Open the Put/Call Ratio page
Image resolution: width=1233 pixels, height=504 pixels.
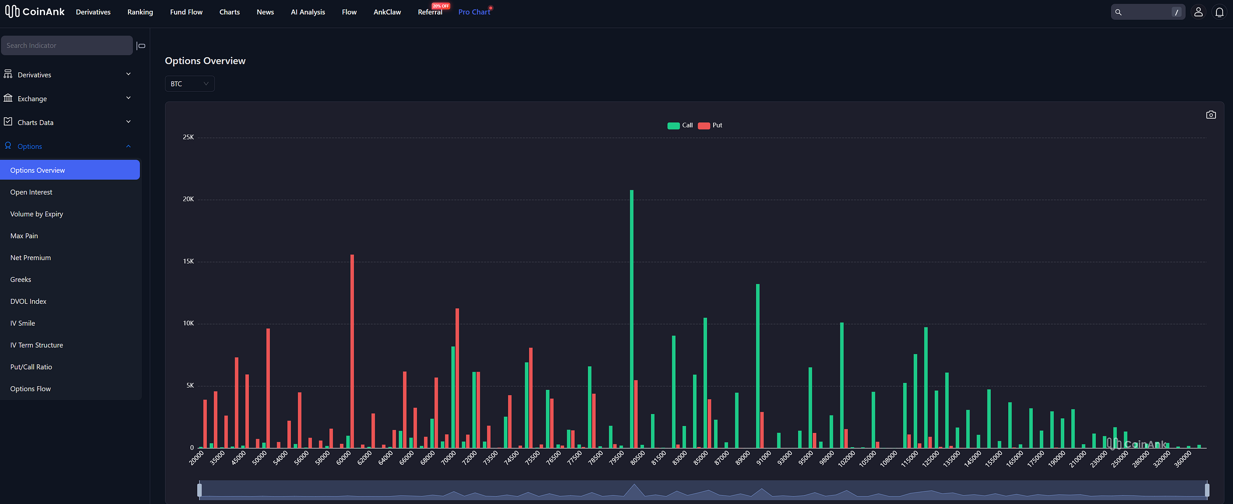(70, 367)
